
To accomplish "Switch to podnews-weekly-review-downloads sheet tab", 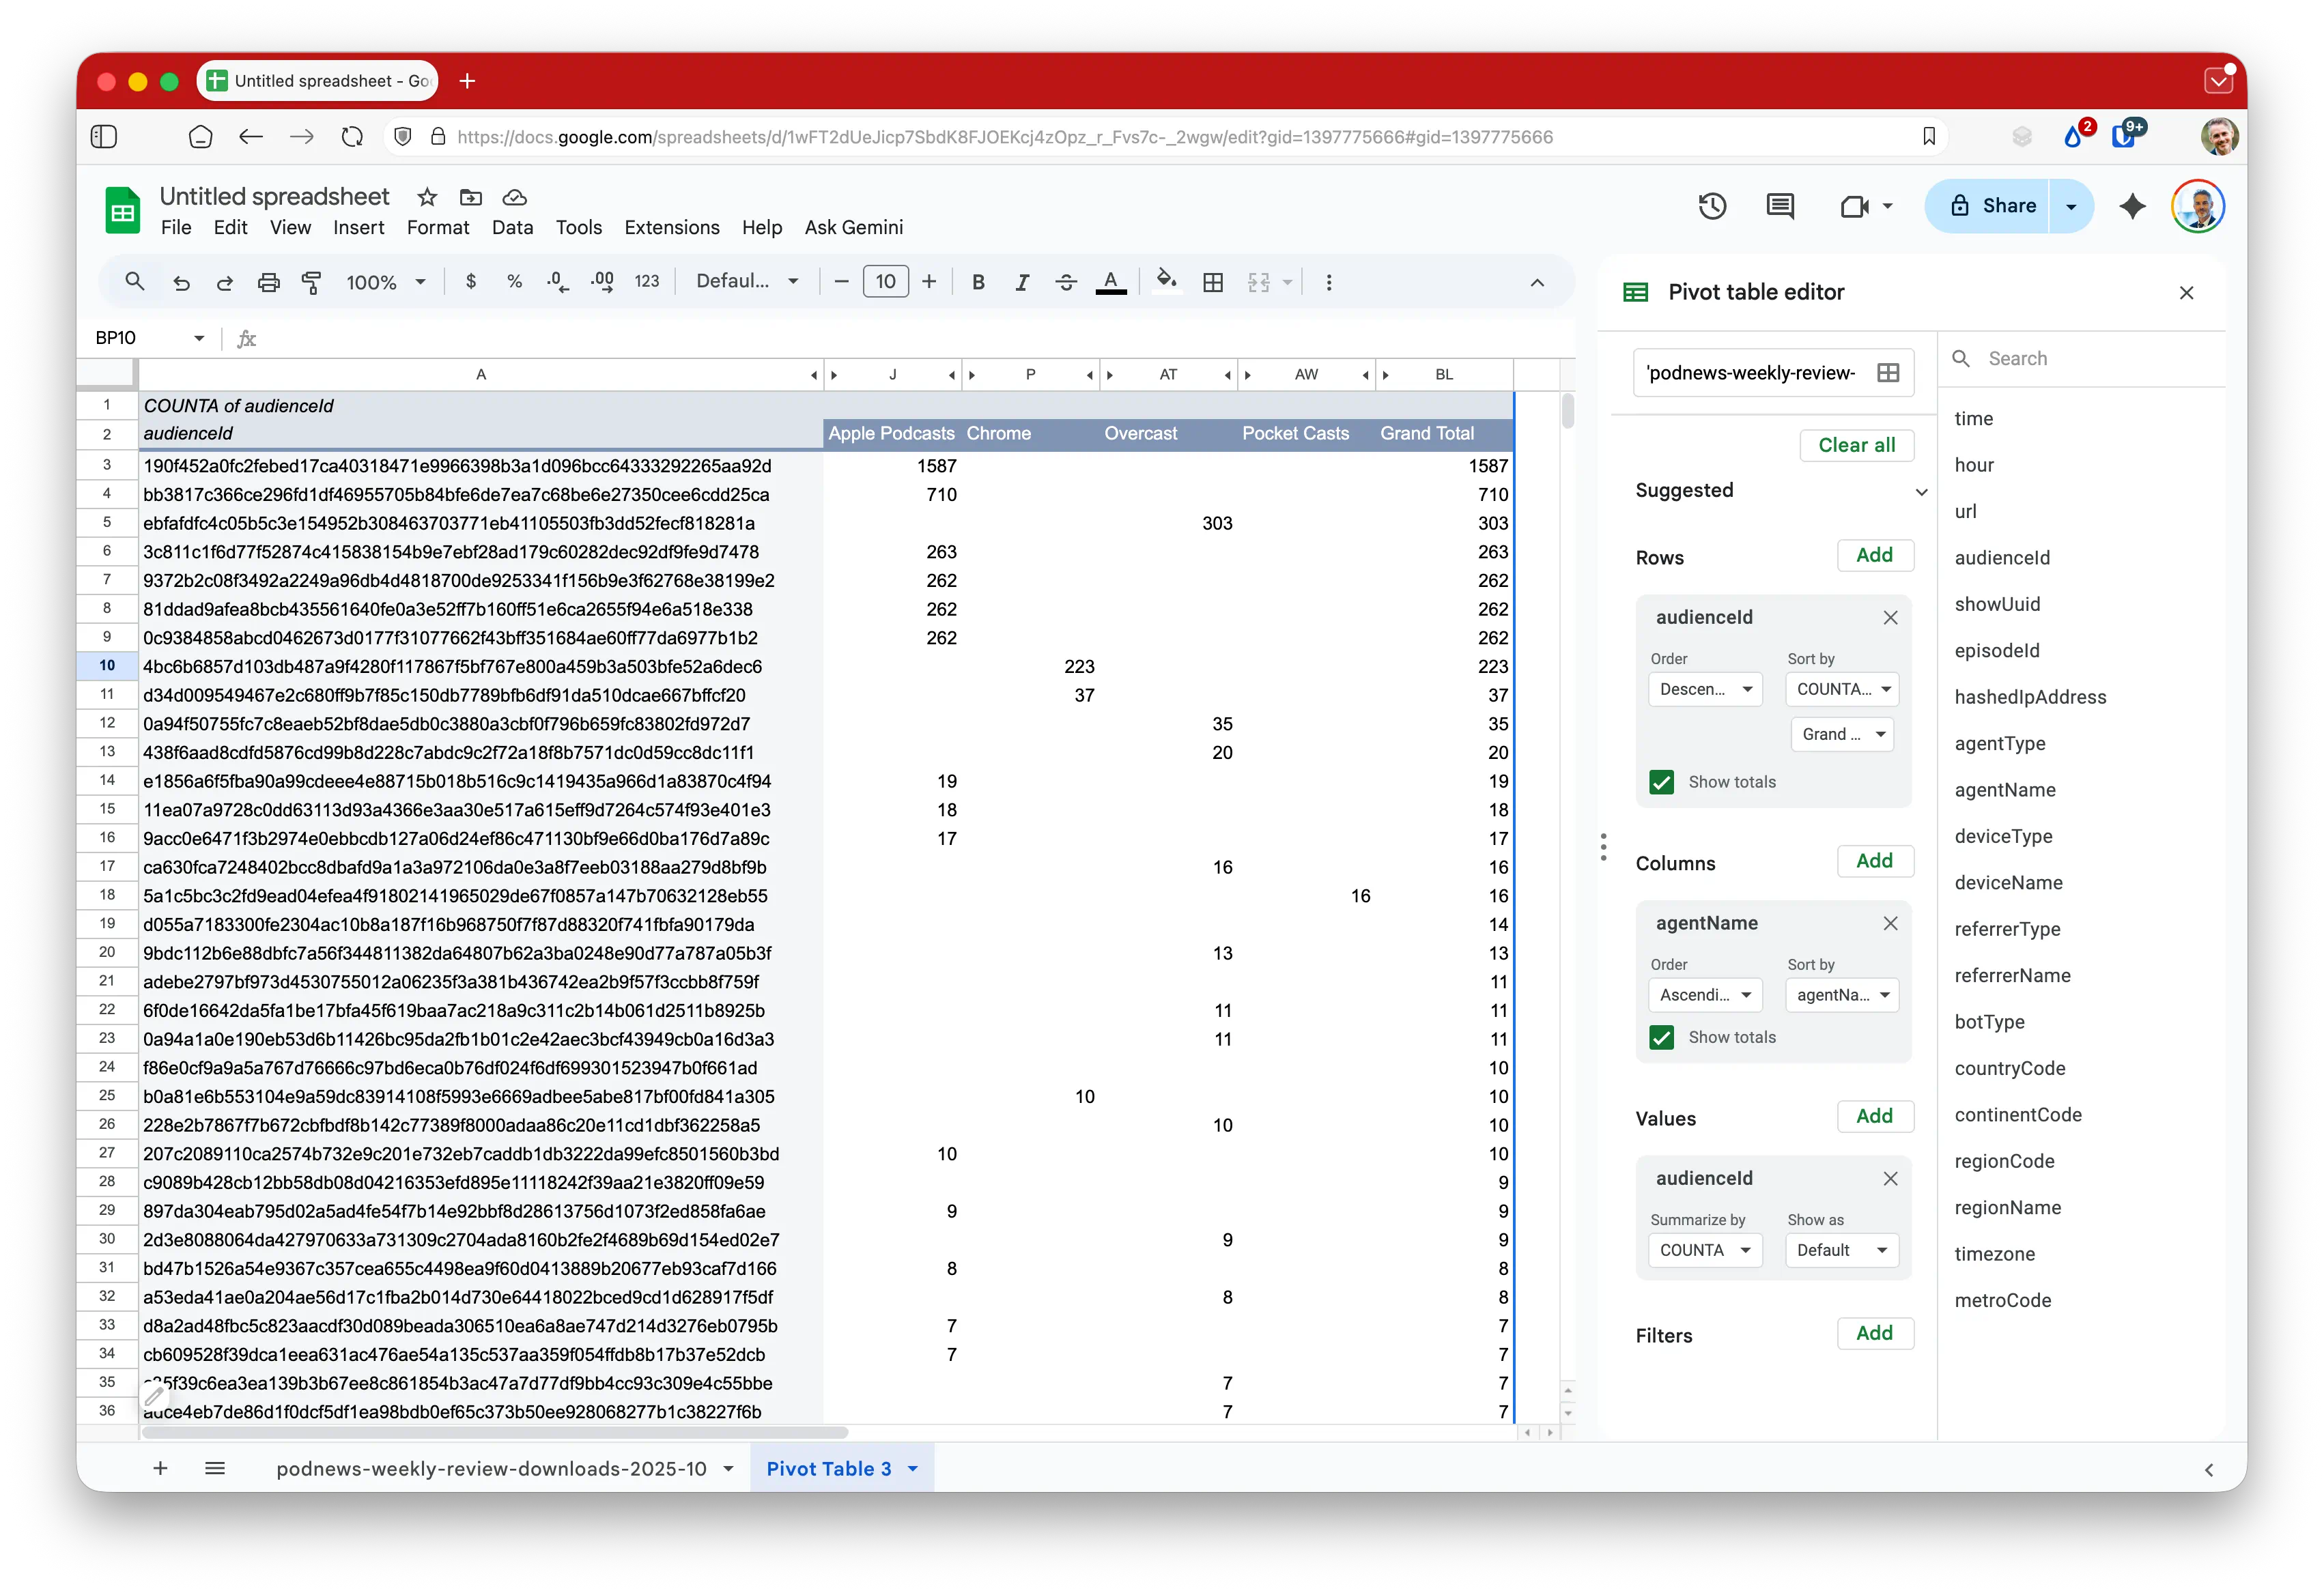I will point(491,1468).
